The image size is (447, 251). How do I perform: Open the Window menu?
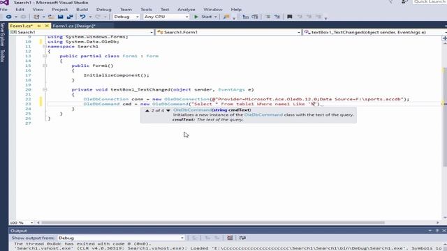point(212,9)
